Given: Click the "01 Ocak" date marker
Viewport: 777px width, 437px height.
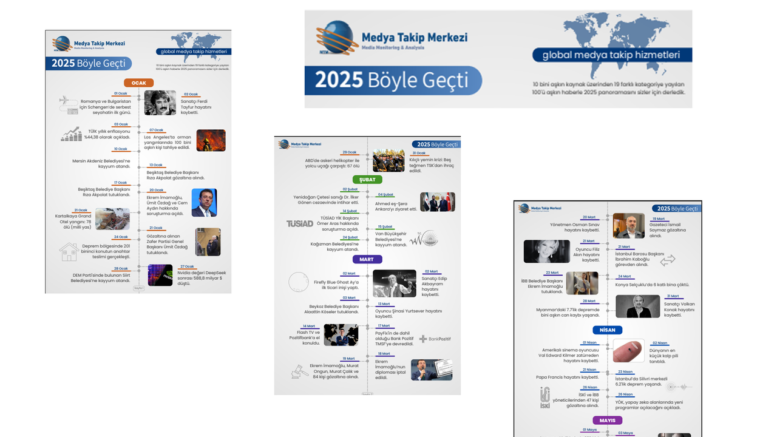Looking at the screenshot, I should [120, 93].
